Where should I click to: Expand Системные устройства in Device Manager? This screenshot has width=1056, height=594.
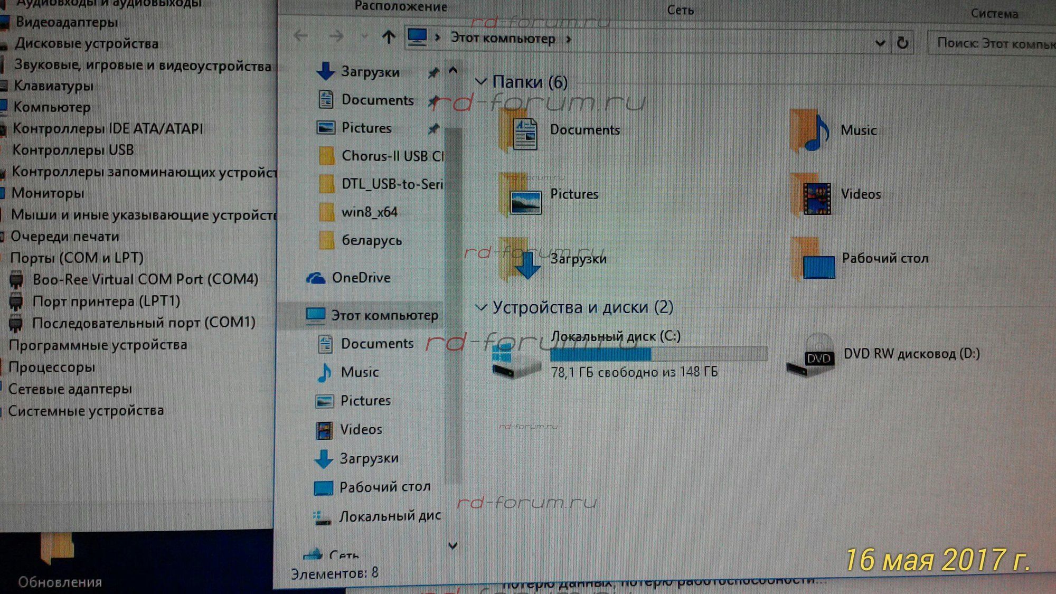(x=86, y=411)
